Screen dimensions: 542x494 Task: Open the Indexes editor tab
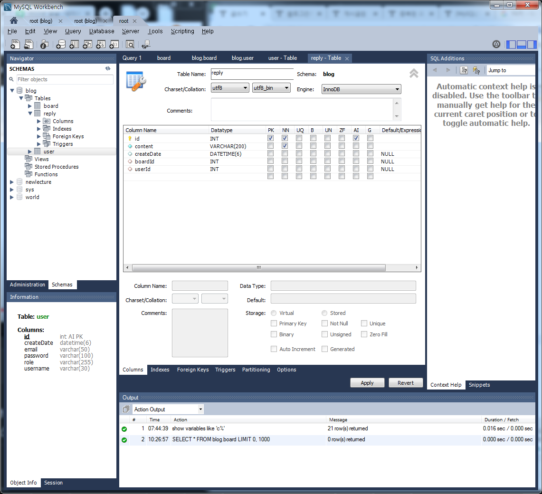click(160, 370)
